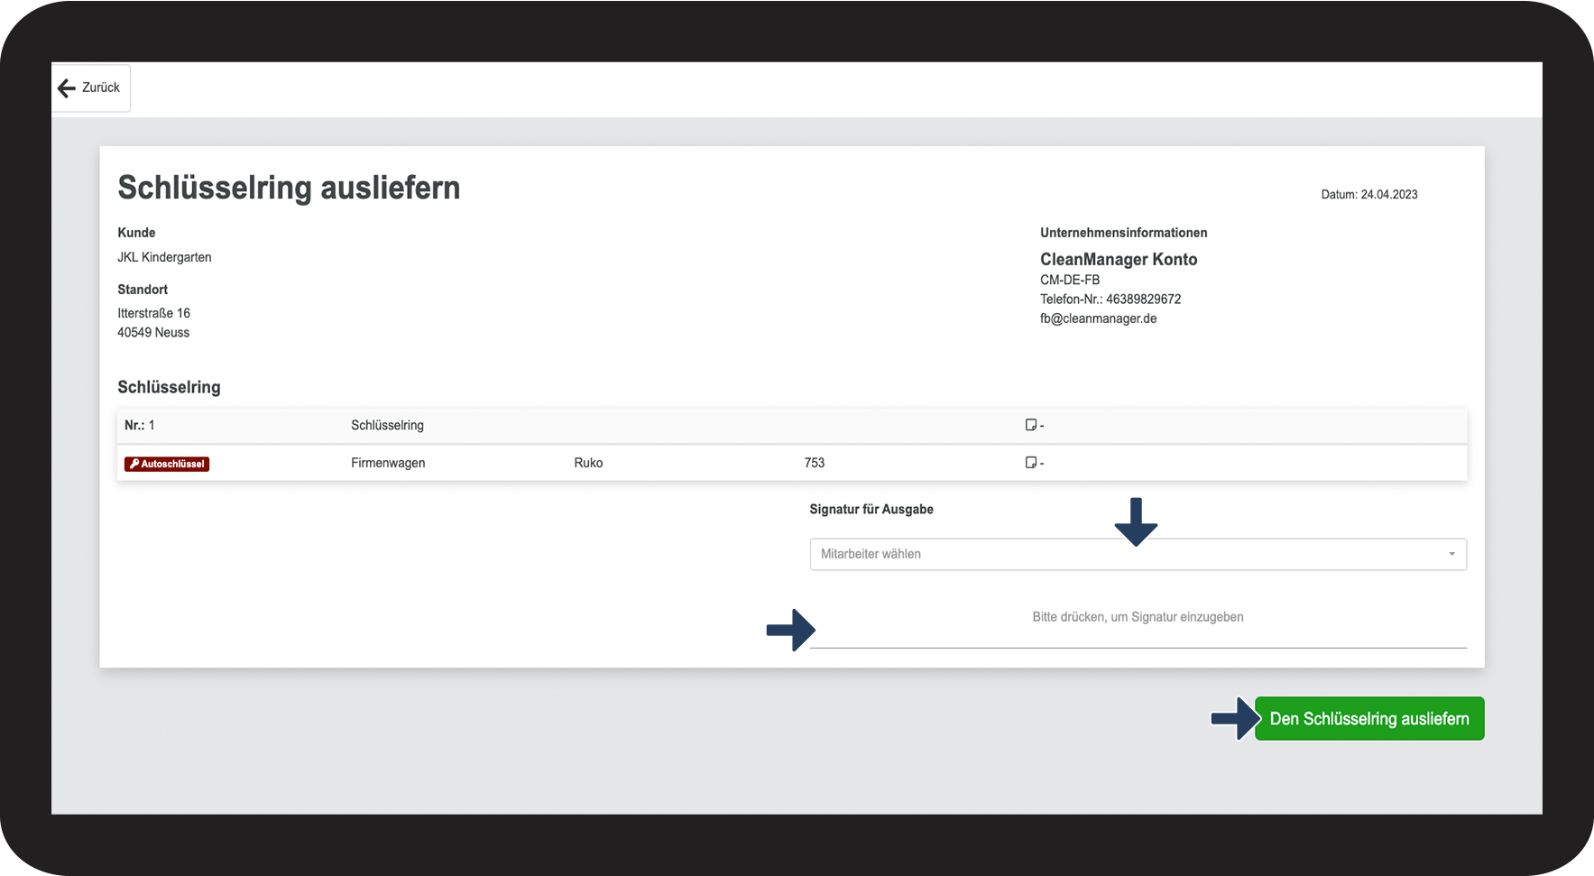1594x876 pixels.
Task: Click the address Itterstraße 16
Action: [153, 313]
